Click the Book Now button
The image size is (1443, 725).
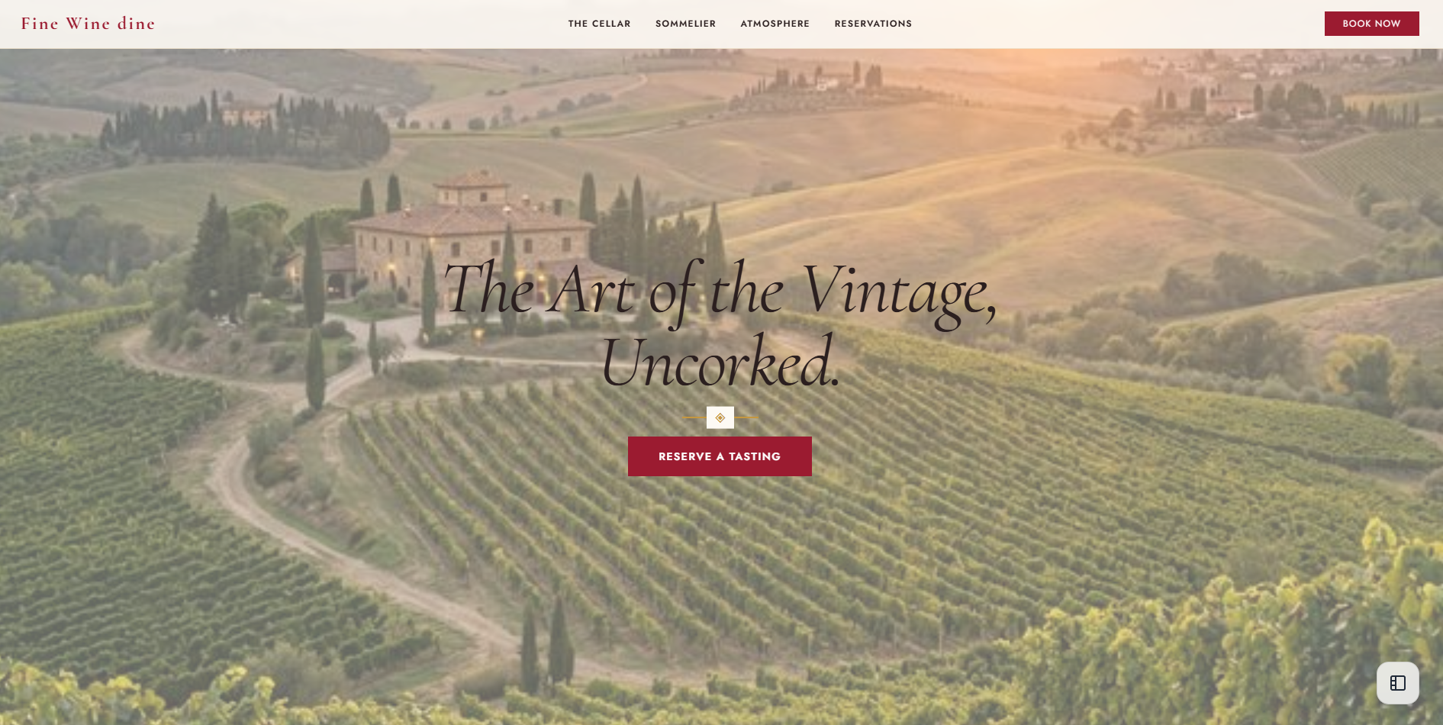tap(1371, 24)
